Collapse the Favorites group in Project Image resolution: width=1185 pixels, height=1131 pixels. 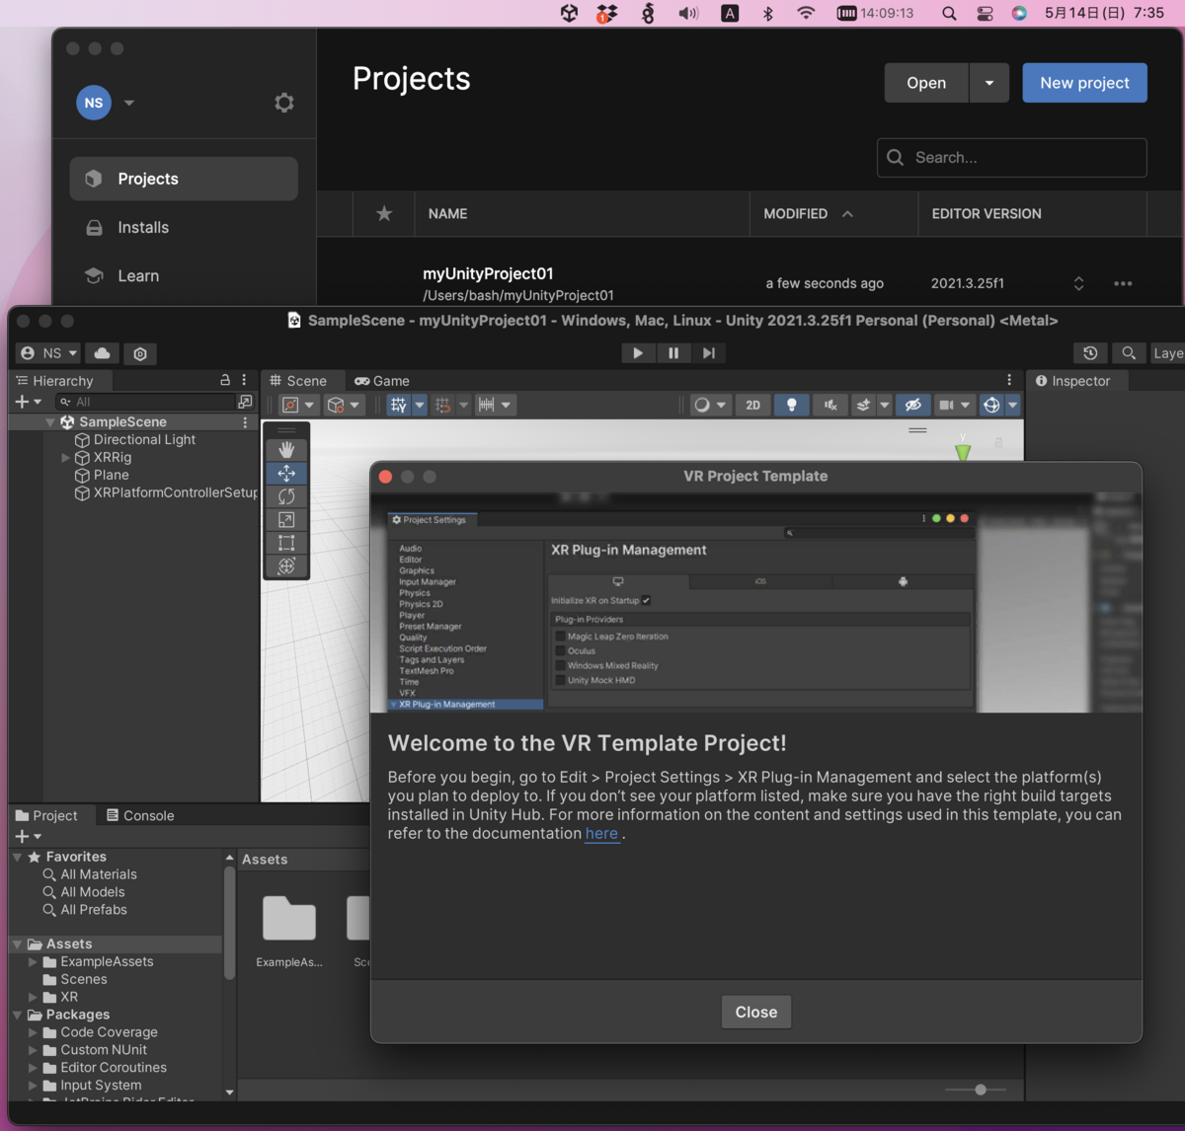(18, 857)
